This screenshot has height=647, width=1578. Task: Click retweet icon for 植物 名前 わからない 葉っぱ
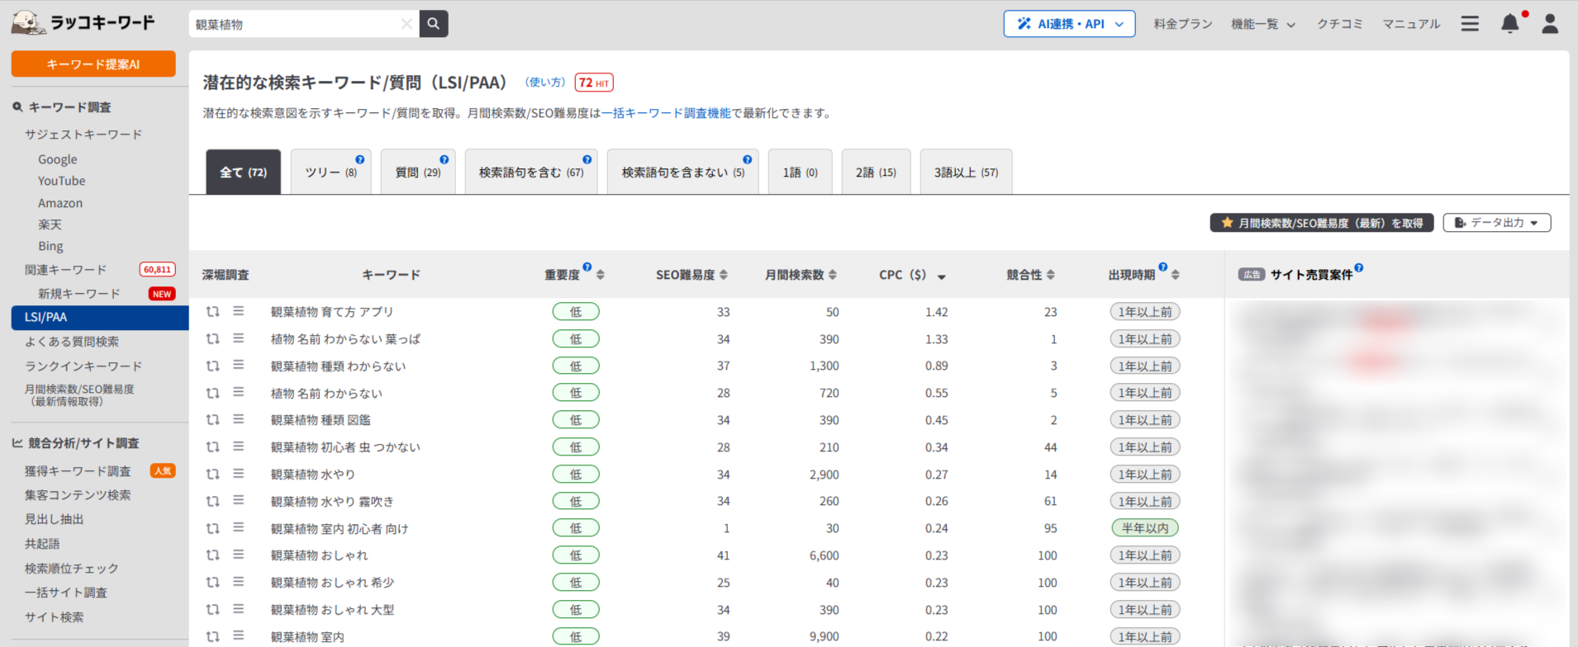(x=213, y=339)
